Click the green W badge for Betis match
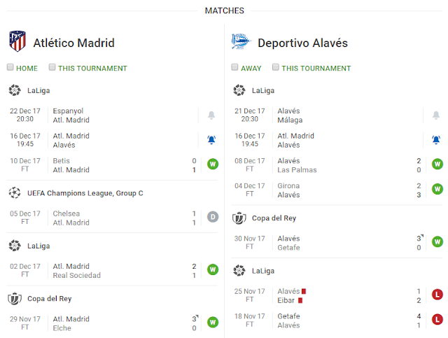This screenshot has height=338, width=448. tap(213, 165)
